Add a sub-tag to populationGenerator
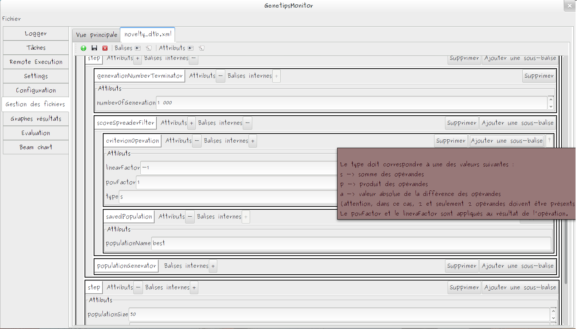The image size is (577, 329). (518, 266)
